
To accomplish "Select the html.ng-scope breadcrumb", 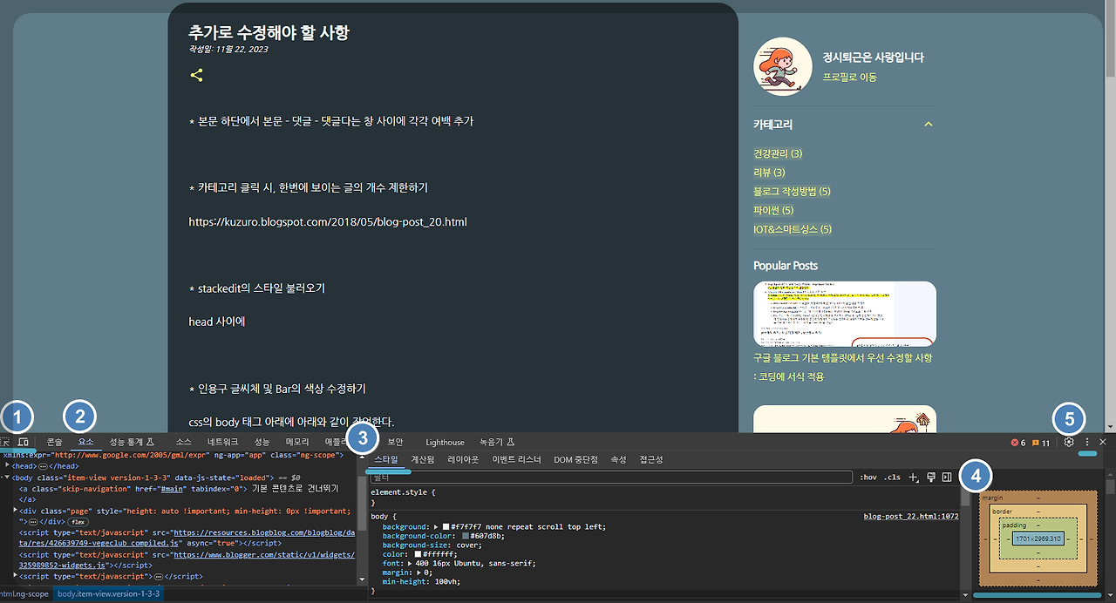I will click(24, 593).
